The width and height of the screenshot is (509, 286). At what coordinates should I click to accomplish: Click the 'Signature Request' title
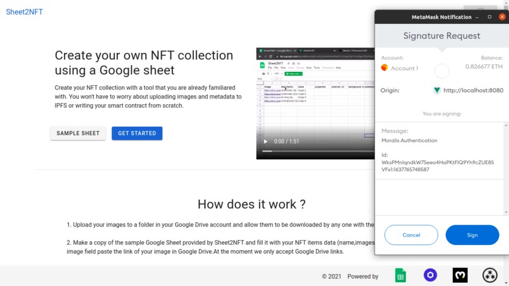point(442,36)
